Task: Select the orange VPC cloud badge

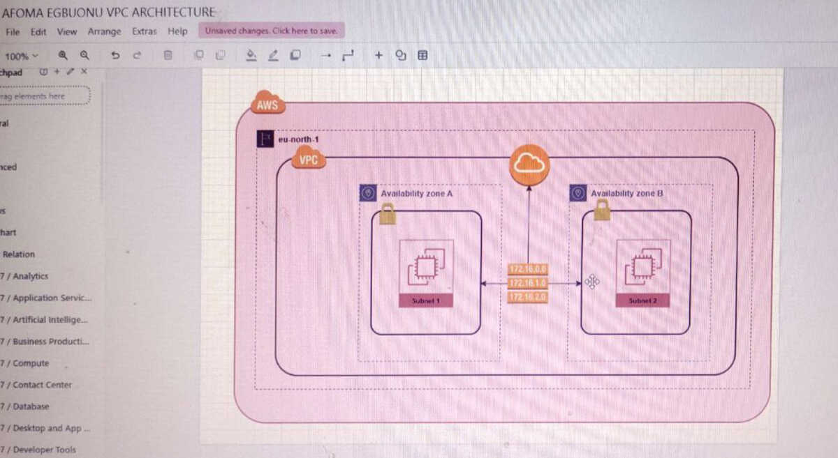Action: pyautogui.click(x=308, y=158)
